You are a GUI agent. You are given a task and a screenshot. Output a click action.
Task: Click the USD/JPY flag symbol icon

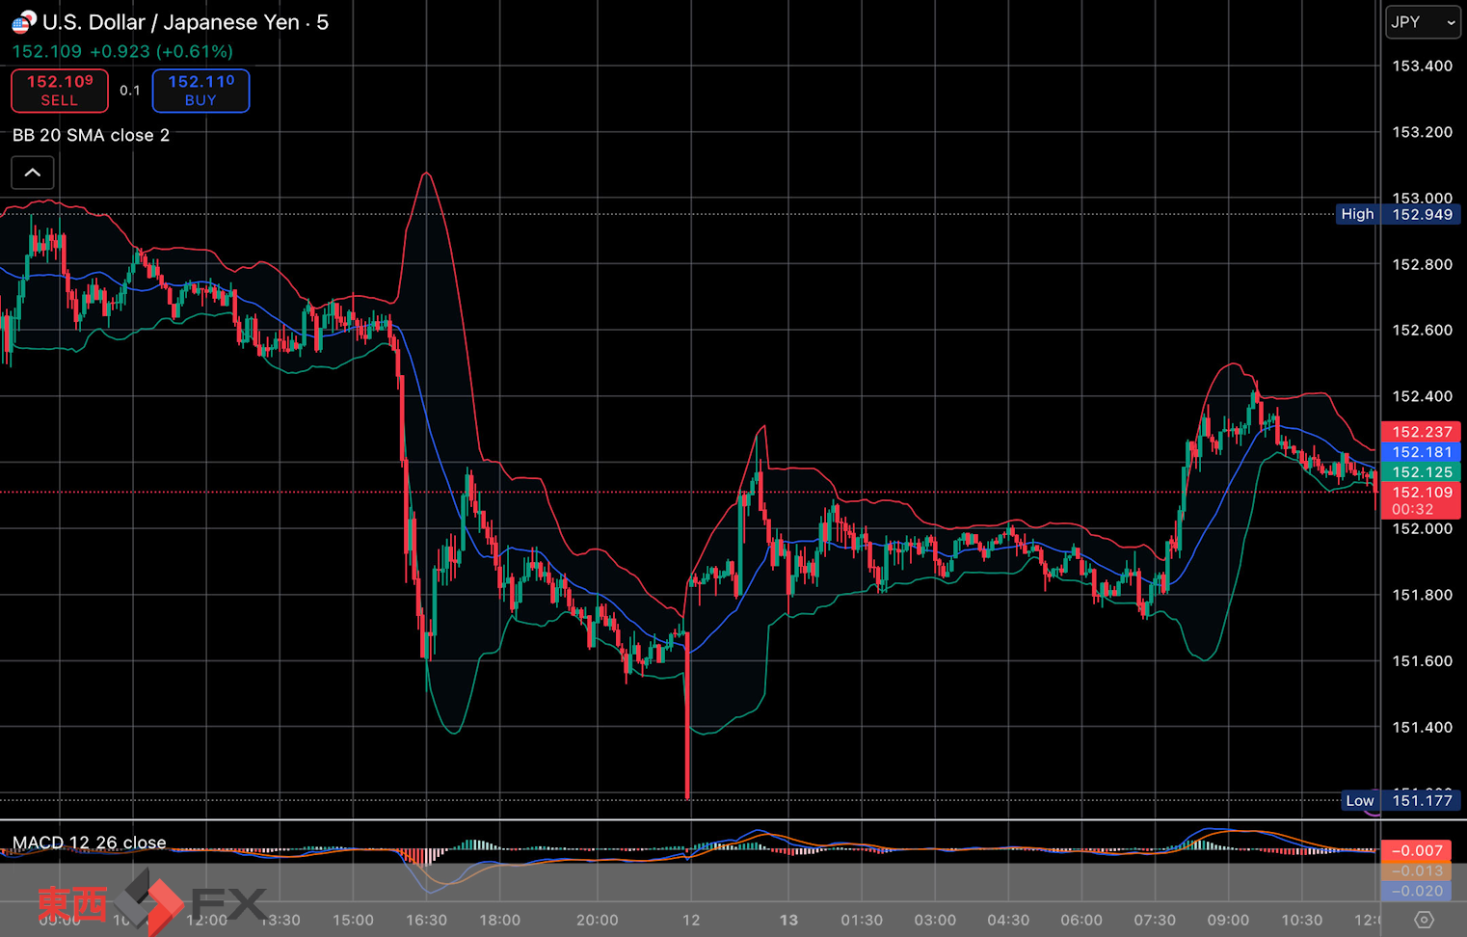point(24,21)
